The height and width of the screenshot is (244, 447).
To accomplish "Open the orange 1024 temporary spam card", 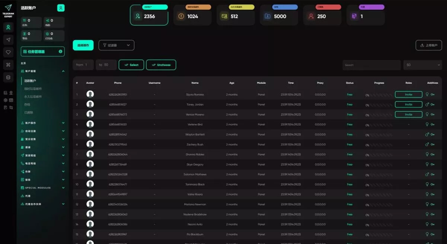I will click(x=192, y=16).
